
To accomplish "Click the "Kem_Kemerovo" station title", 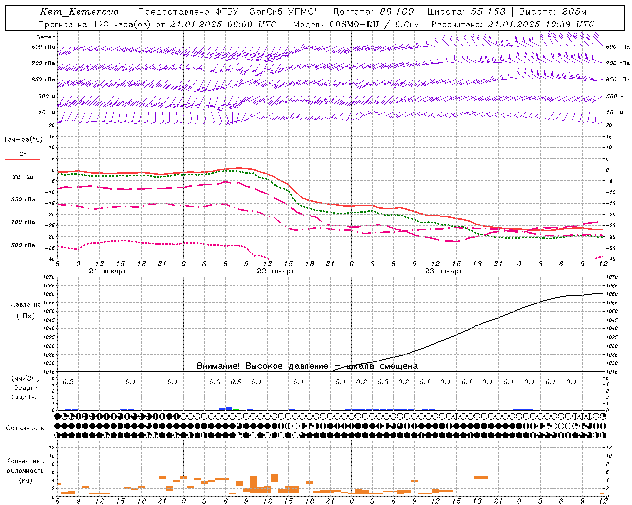I will click(79, 12).
